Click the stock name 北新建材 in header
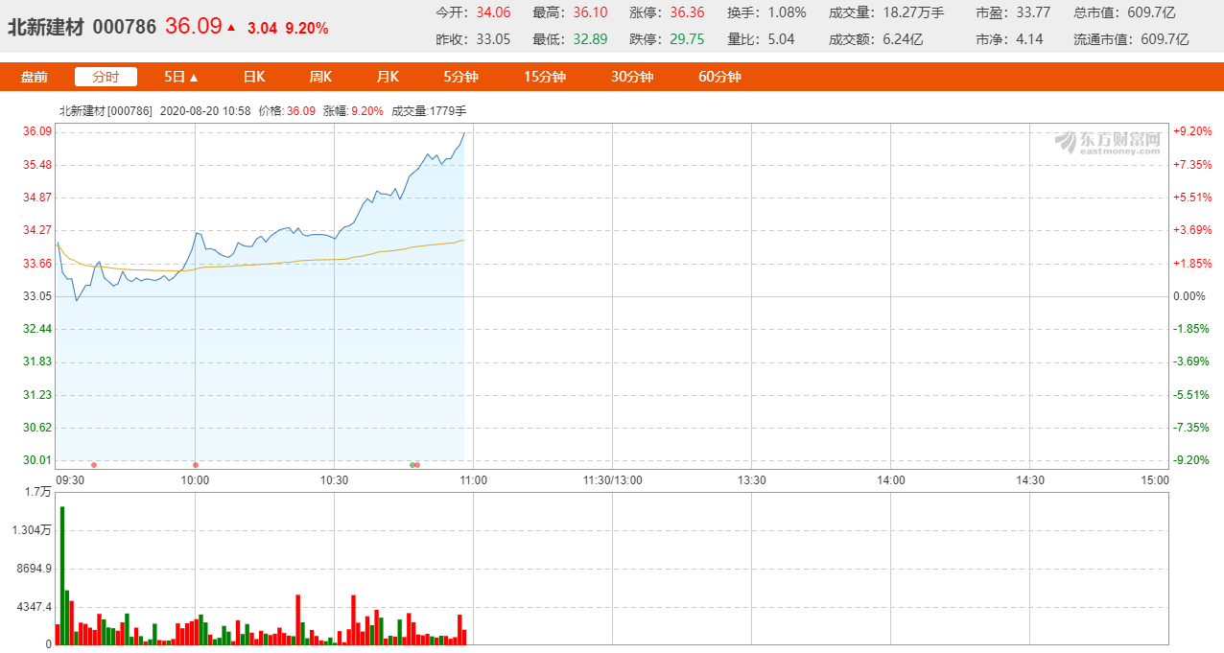The width and height of the screenshot is (1224, 653). [x=46, y=27]
